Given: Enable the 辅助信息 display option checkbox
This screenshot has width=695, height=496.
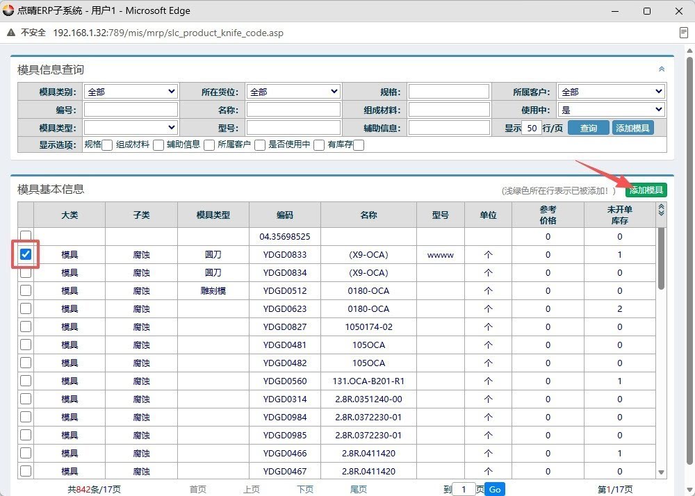Looking at the screenshot, I should (x=209, y=145).
